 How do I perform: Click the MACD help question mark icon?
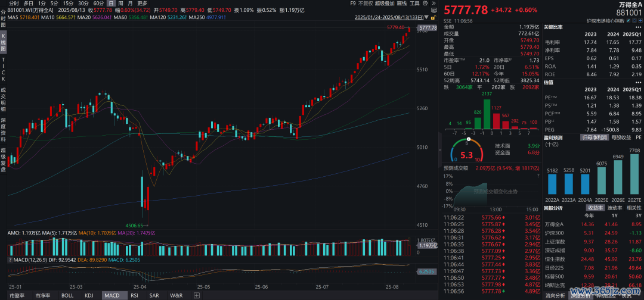coord(10,260)
